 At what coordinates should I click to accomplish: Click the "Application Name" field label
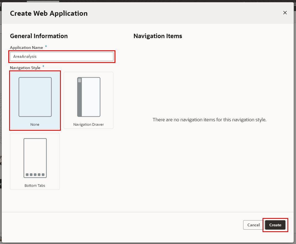pos(27,48)
